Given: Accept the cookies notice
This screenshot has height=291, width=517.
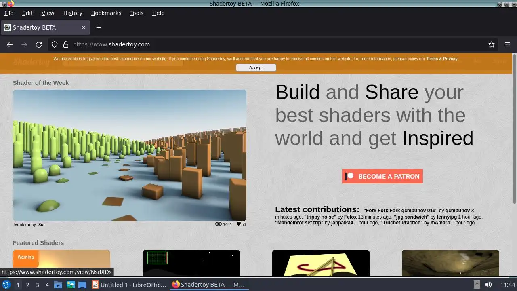Looking at the screenshot, I should tap(256, 67).
